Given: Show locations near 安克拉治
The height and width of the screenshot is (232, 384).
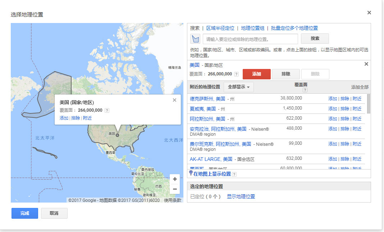Looking at the screenshot, I should point(357,129).
